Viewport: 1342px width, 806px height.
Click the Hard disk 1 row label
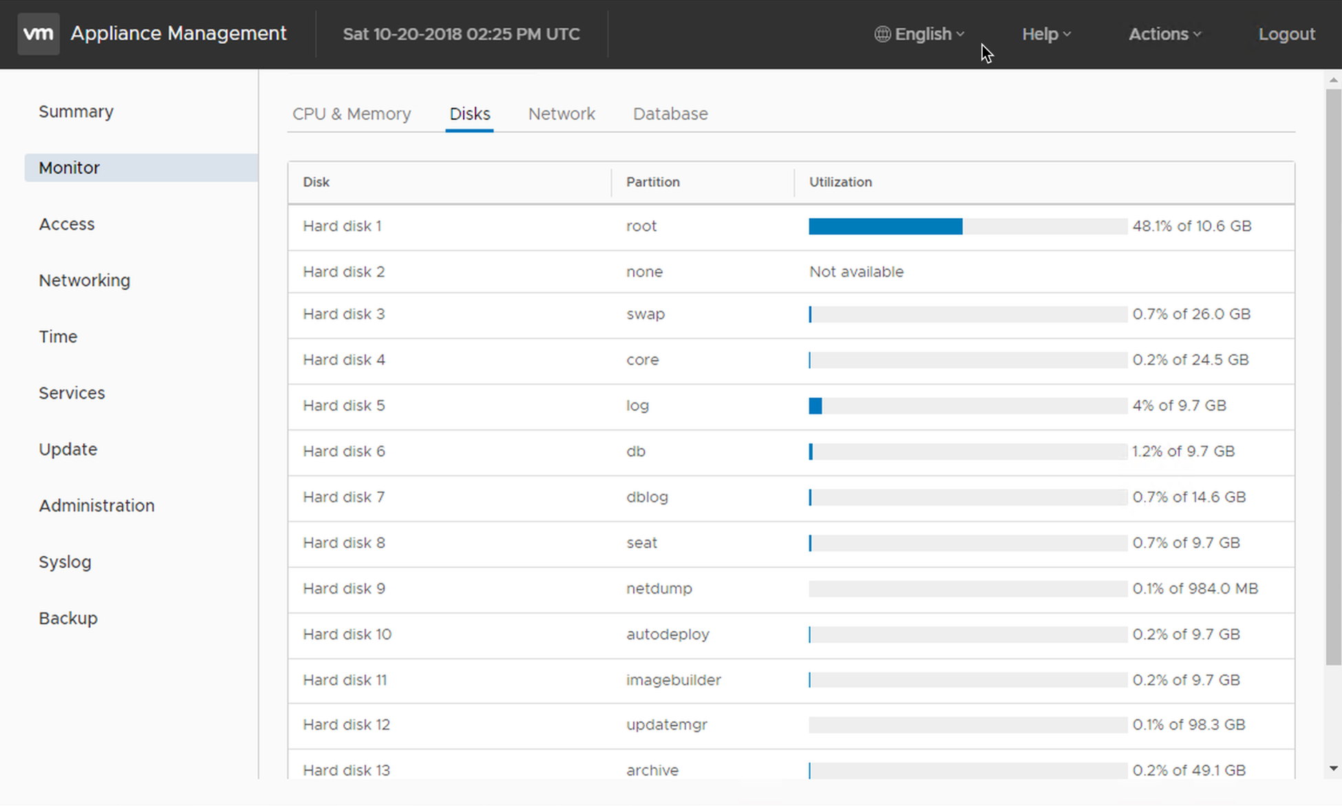342,226
